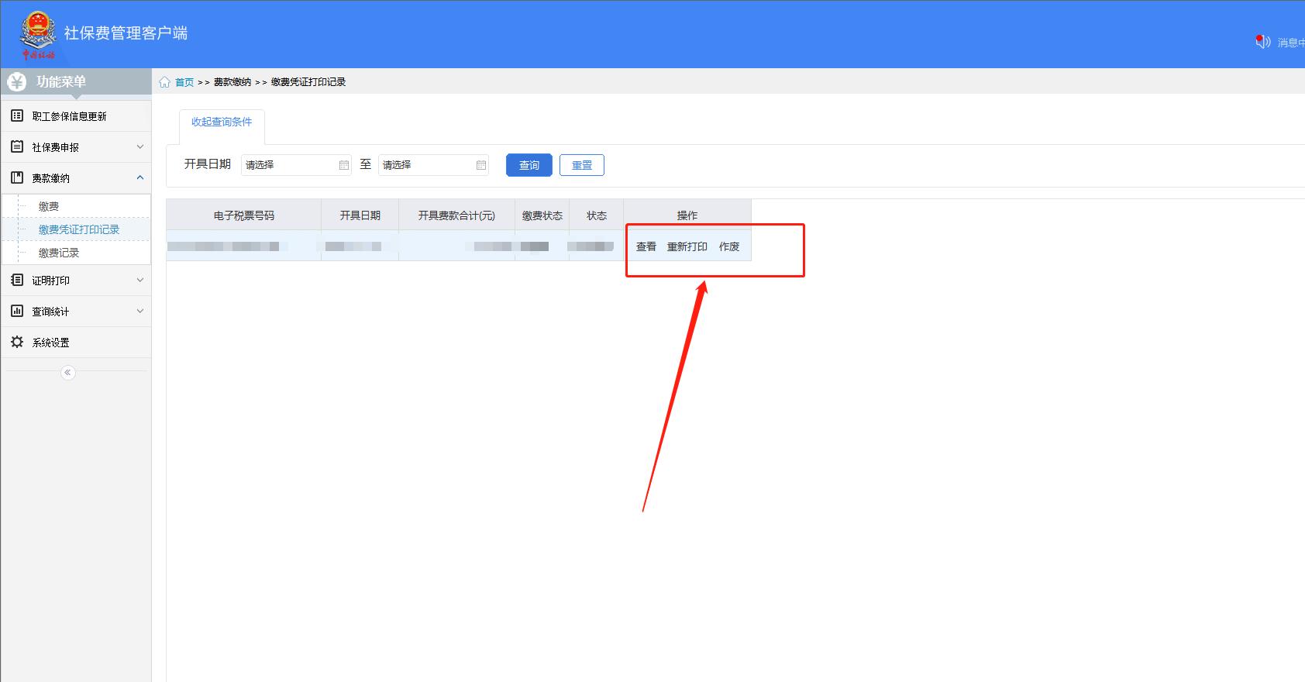The height and width of the screenshot is (682, 1305).
Task: Click the 重置 button
Action: coord(582,165)
